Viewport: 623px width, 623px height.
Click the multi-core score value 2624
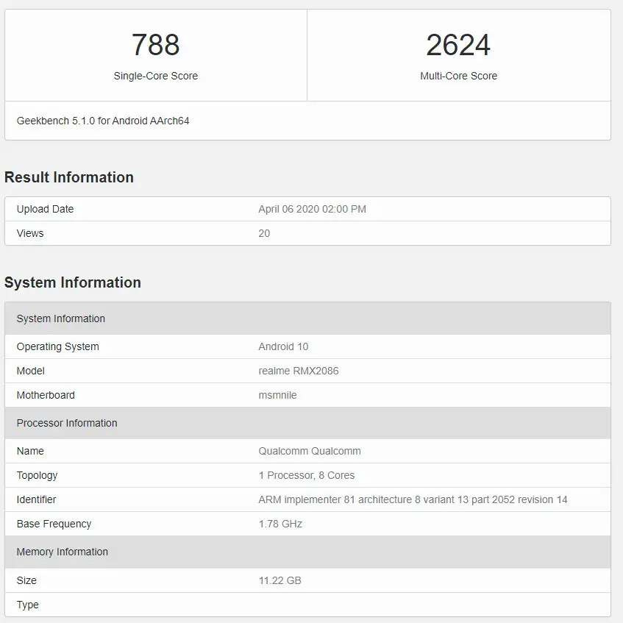click(x=458, y=45)
